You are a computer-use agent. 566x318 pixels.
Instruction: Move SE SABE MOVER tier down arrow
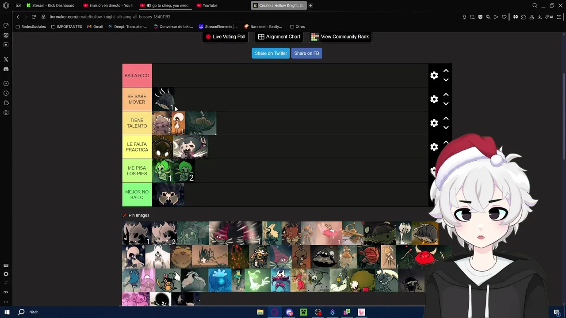click(446, 104)
